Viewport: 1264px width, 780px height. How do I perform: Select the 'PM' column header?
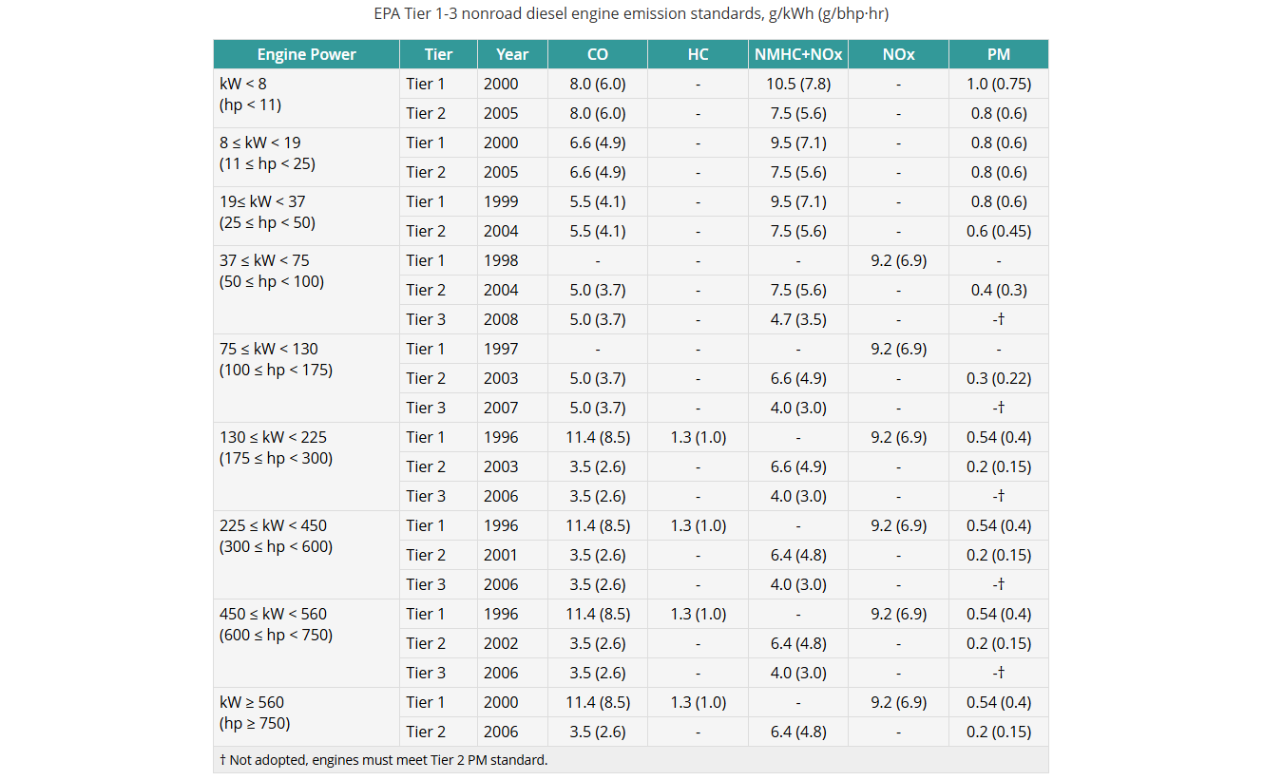tap(999, 54)
